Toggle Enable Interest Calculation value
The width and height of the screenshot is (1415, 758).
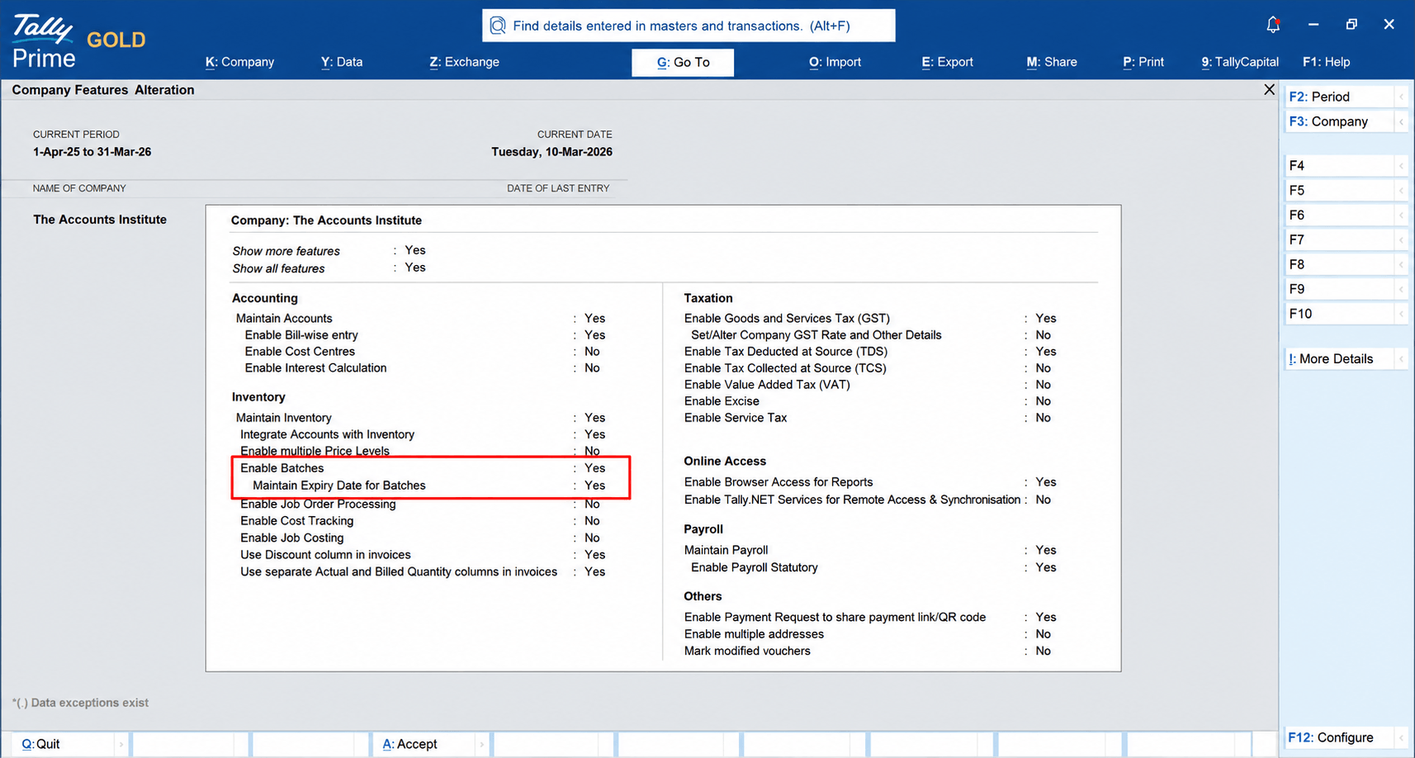point(592,367)
